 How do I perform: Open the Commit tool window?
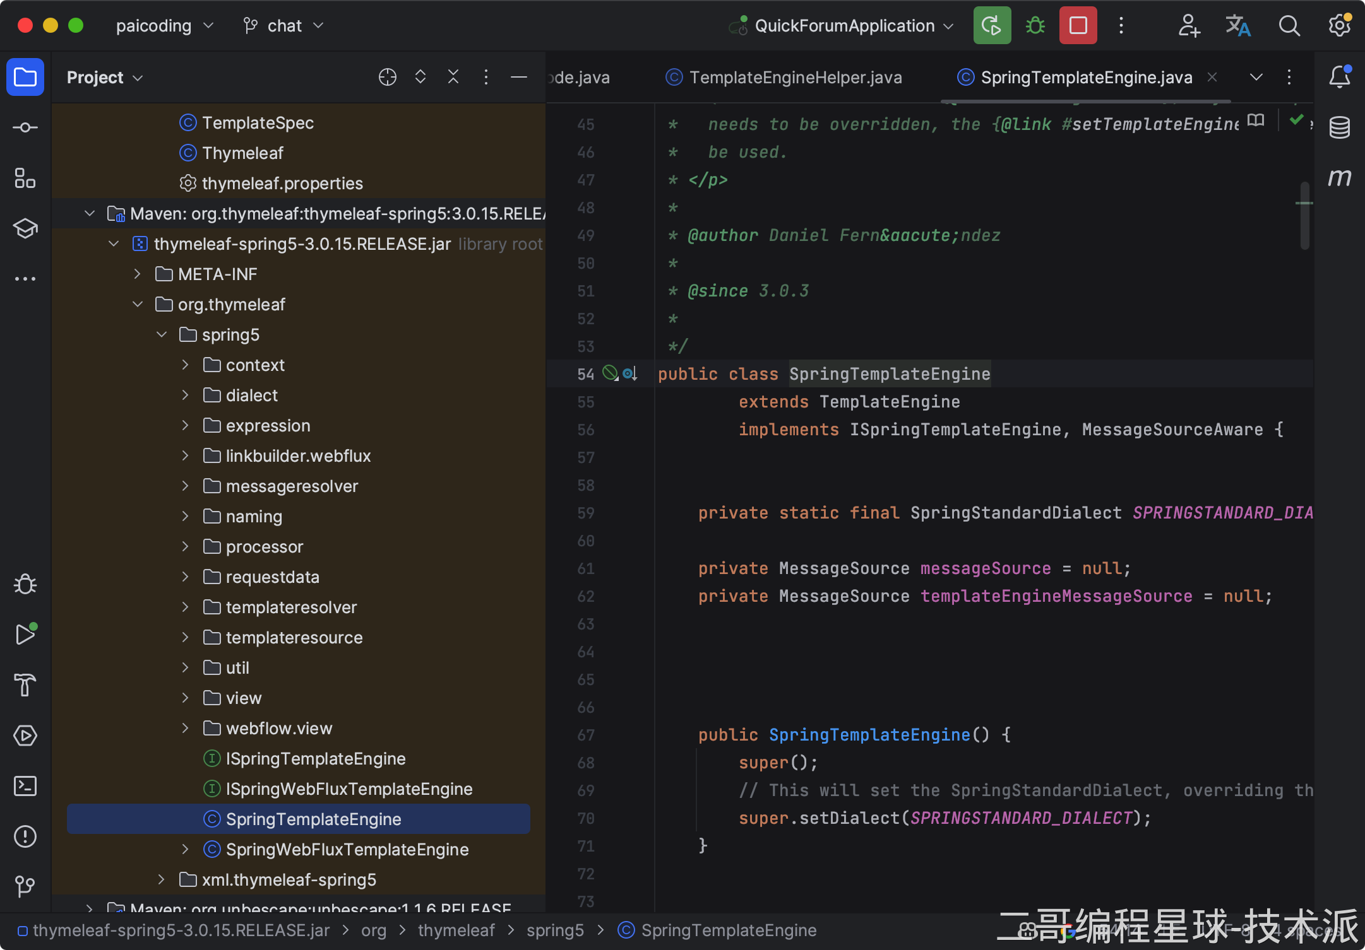25,127
